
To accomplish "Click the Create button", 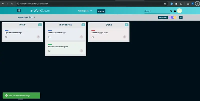I will pos(101,11).
